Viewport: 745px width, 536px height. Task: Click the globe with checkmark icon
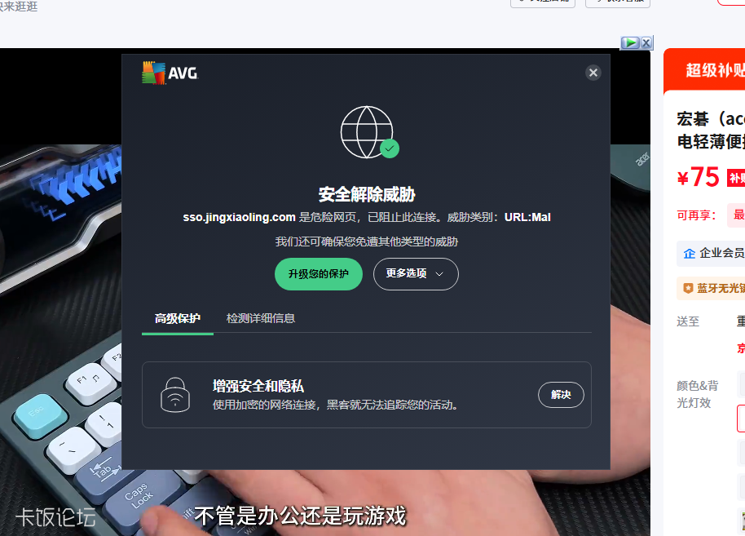370,132
